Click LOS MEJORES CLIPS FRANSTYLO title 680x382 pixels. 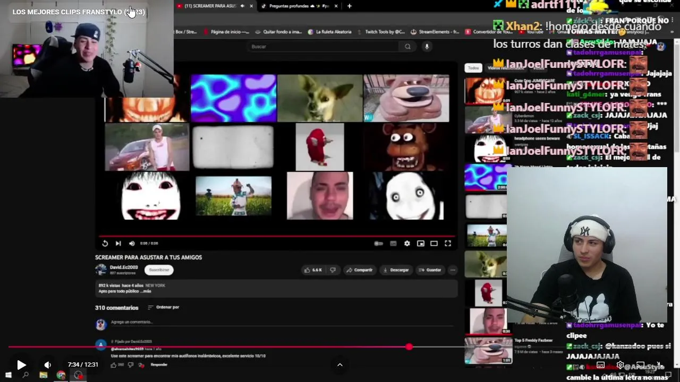pyautogui.click(x=79, y=12)
